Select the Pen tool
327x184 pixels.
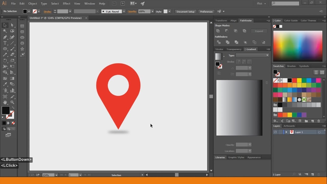(x=5, y=37)
